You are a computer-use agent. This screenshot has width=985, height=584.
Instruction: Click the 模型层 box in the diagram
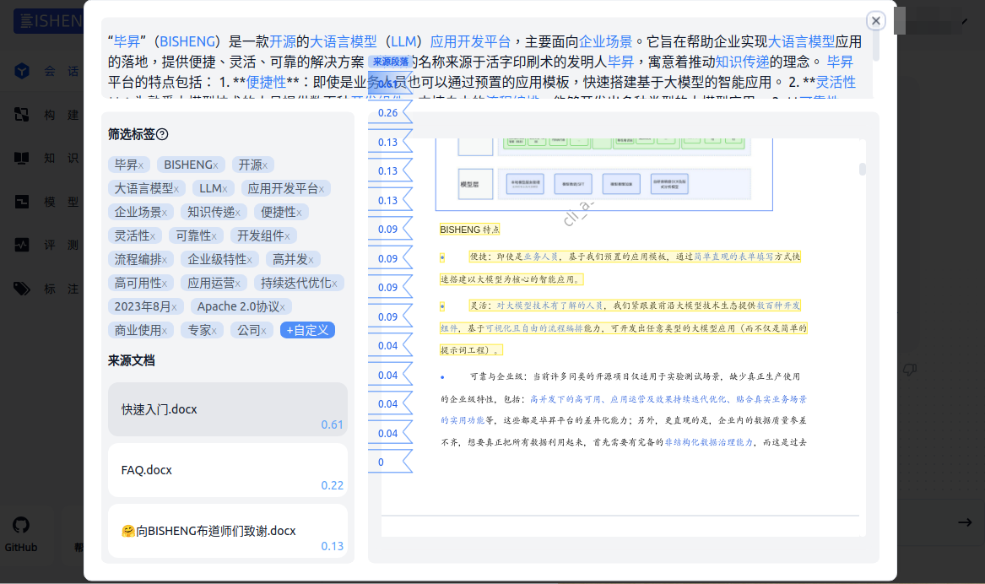475,184
